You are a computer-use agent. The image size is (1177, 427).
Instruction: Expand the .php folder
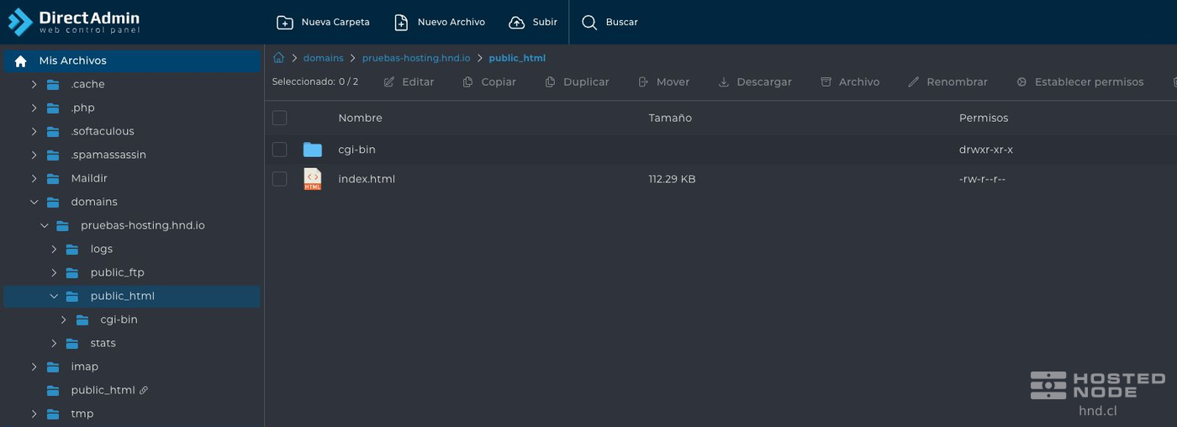(x=34, y=108)
